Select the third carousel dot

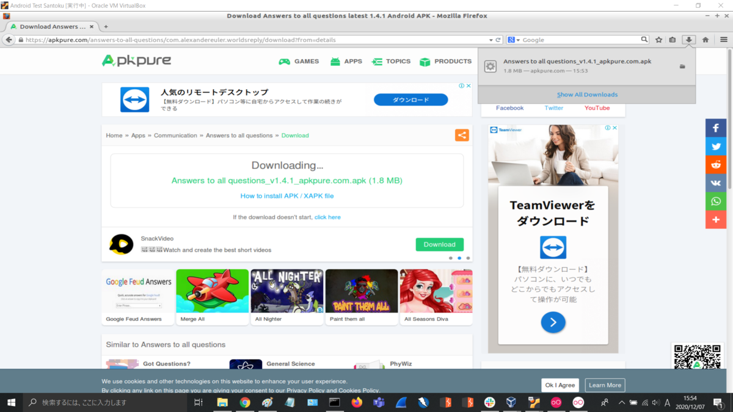tap(468, 258)
